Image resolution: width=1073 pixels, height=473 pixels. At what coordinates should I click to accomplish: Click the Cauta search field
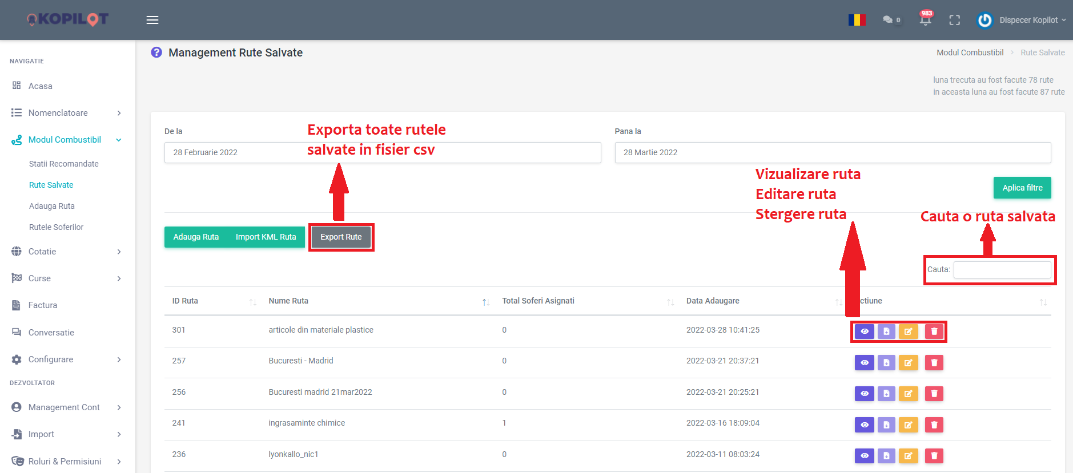pyautogui.click(x=1002, y=270)
